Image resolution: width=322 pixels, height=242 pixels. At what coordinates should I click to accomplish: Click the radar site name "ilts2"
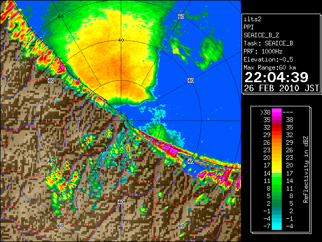coord(253,19)
